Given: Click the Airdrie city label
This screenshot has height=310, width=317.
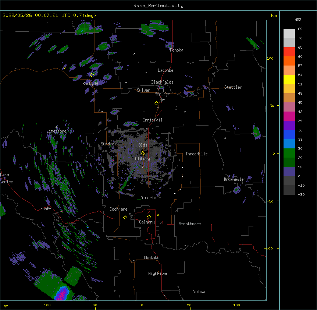Looking at the screenshot, I should coord(148,198).
